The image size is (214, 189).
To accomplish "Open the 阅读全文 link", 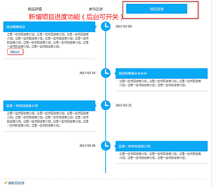I will [15, 52].
